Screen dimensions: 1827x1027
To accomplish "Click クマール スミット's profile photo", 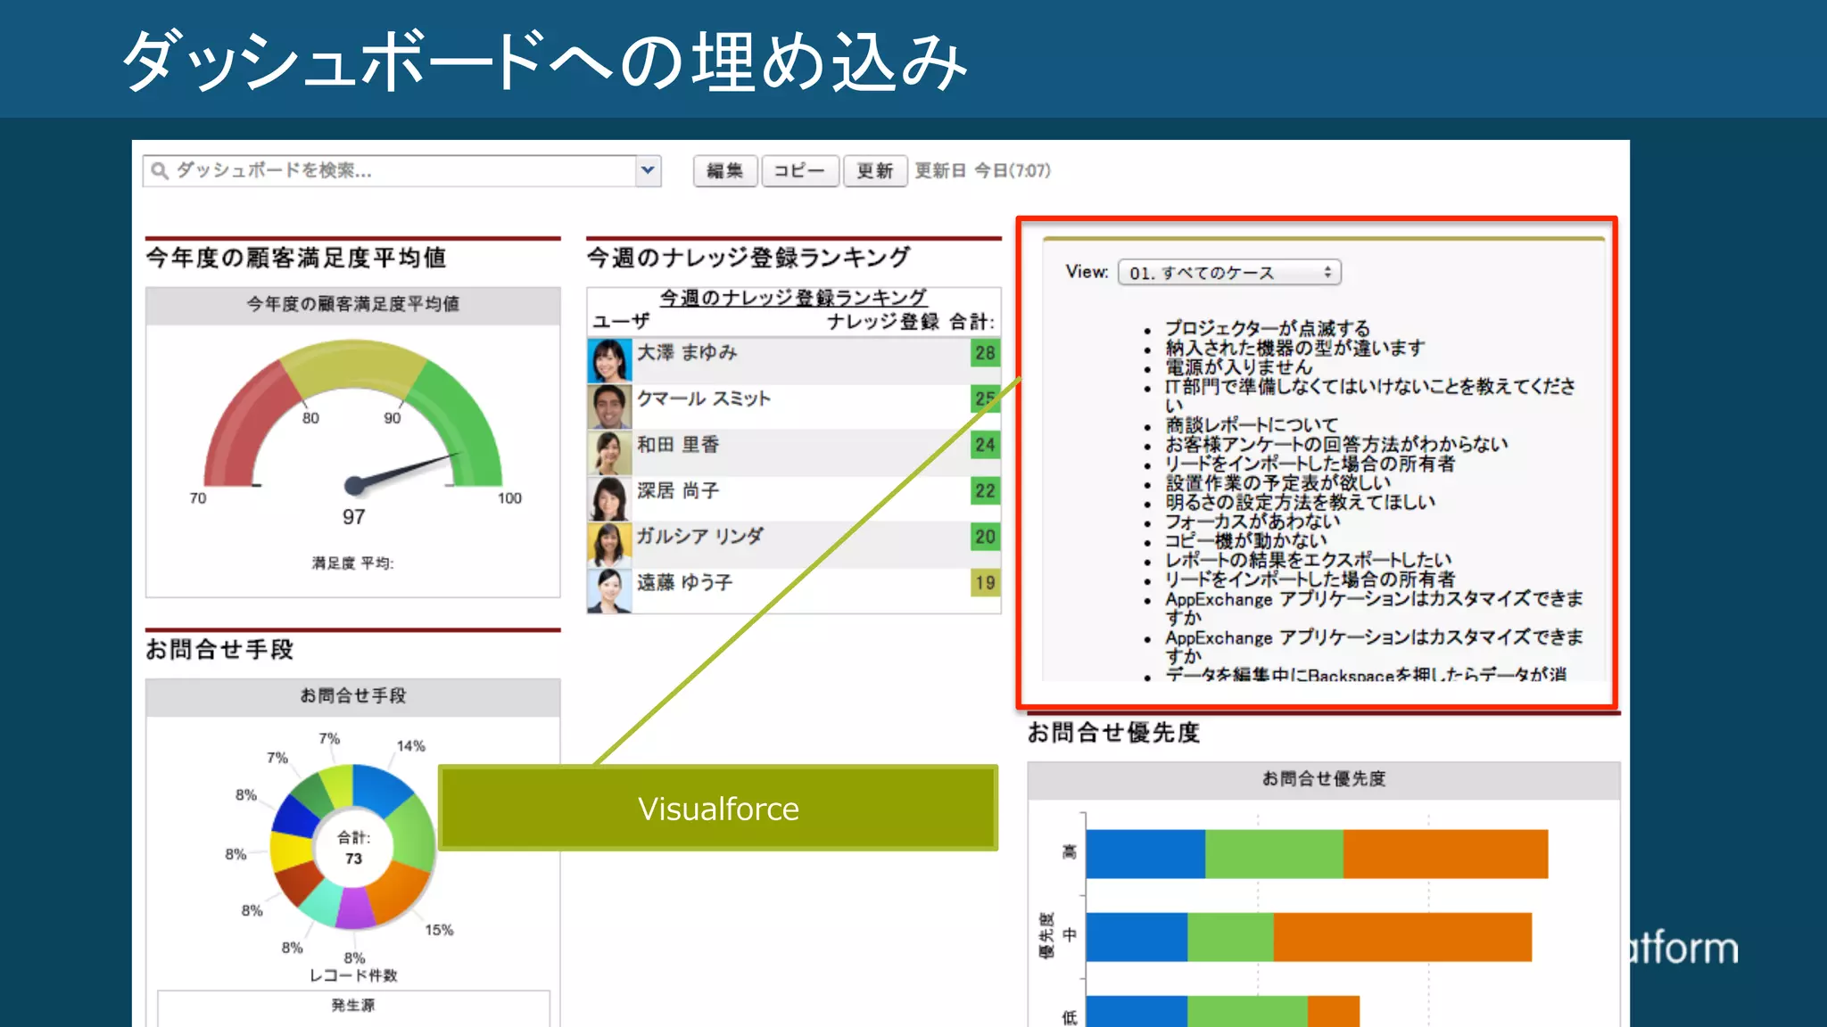I will pos(609,407).
